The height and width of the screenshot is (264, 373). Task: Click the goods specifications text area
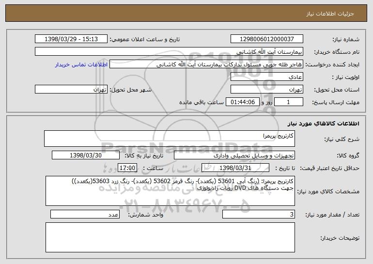tap(170, 191)
